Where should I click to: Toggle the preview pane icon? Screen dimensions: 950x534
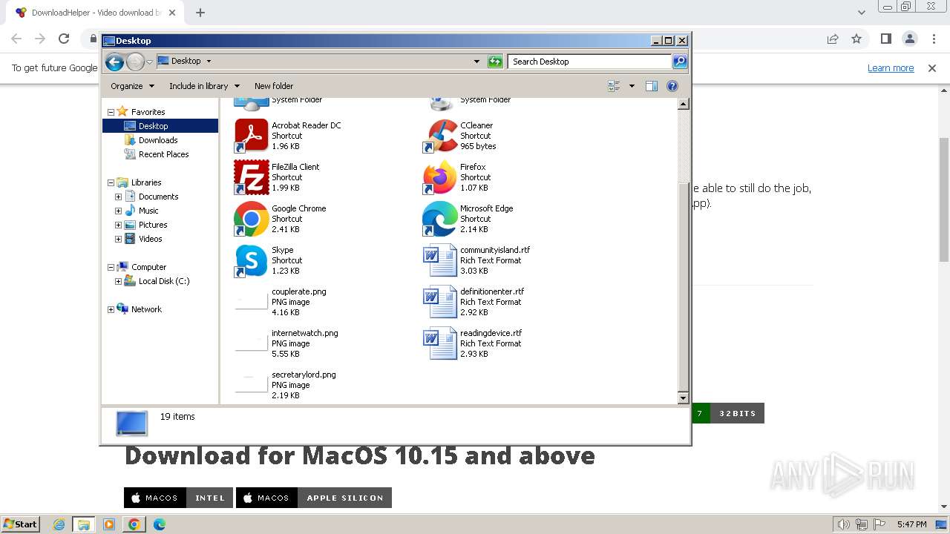click(x=652, y=86)
